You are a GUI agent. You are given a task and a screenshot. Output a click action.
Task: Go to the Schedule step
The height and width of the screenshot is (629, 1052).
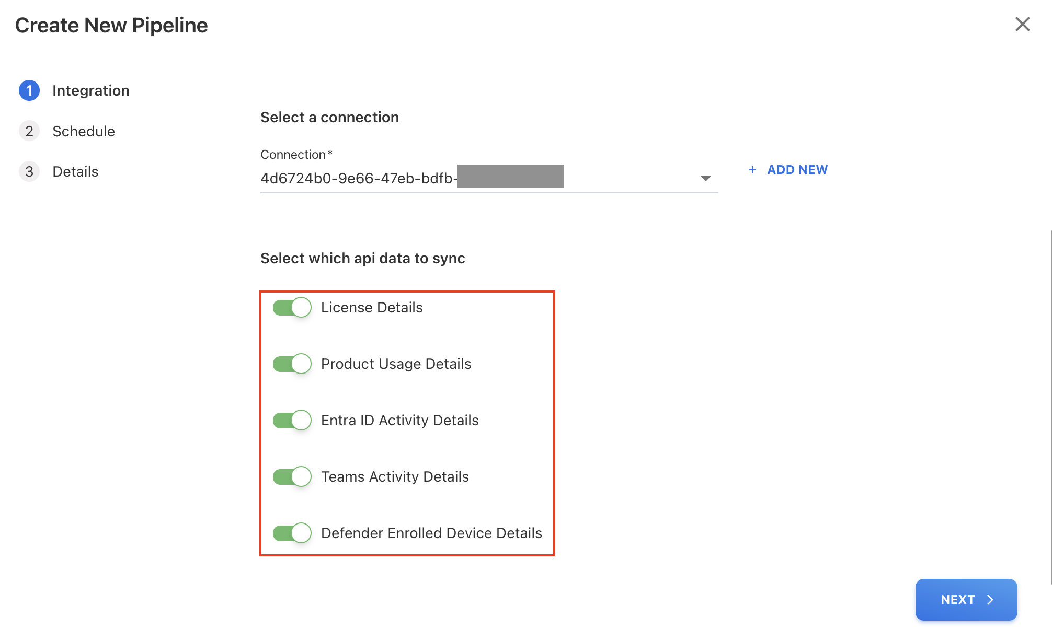[x=84, y=131]
